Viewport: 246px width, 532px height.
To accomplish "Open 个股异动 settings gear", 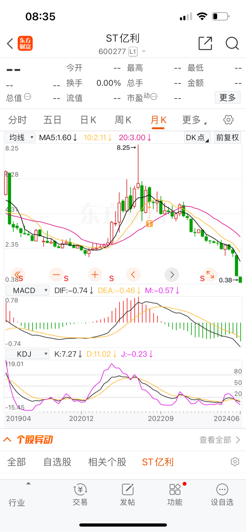I will pos(235,462).
